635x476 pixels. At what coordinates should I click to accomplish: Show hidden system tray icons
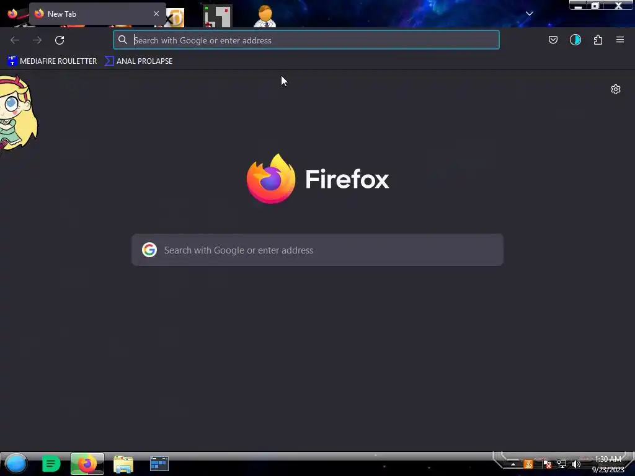pyautogui.click(x=513, y=464)
